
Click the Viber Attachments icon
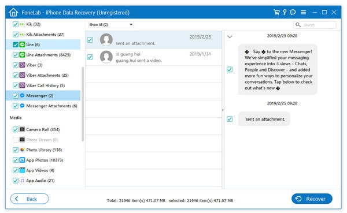(22, 75)
